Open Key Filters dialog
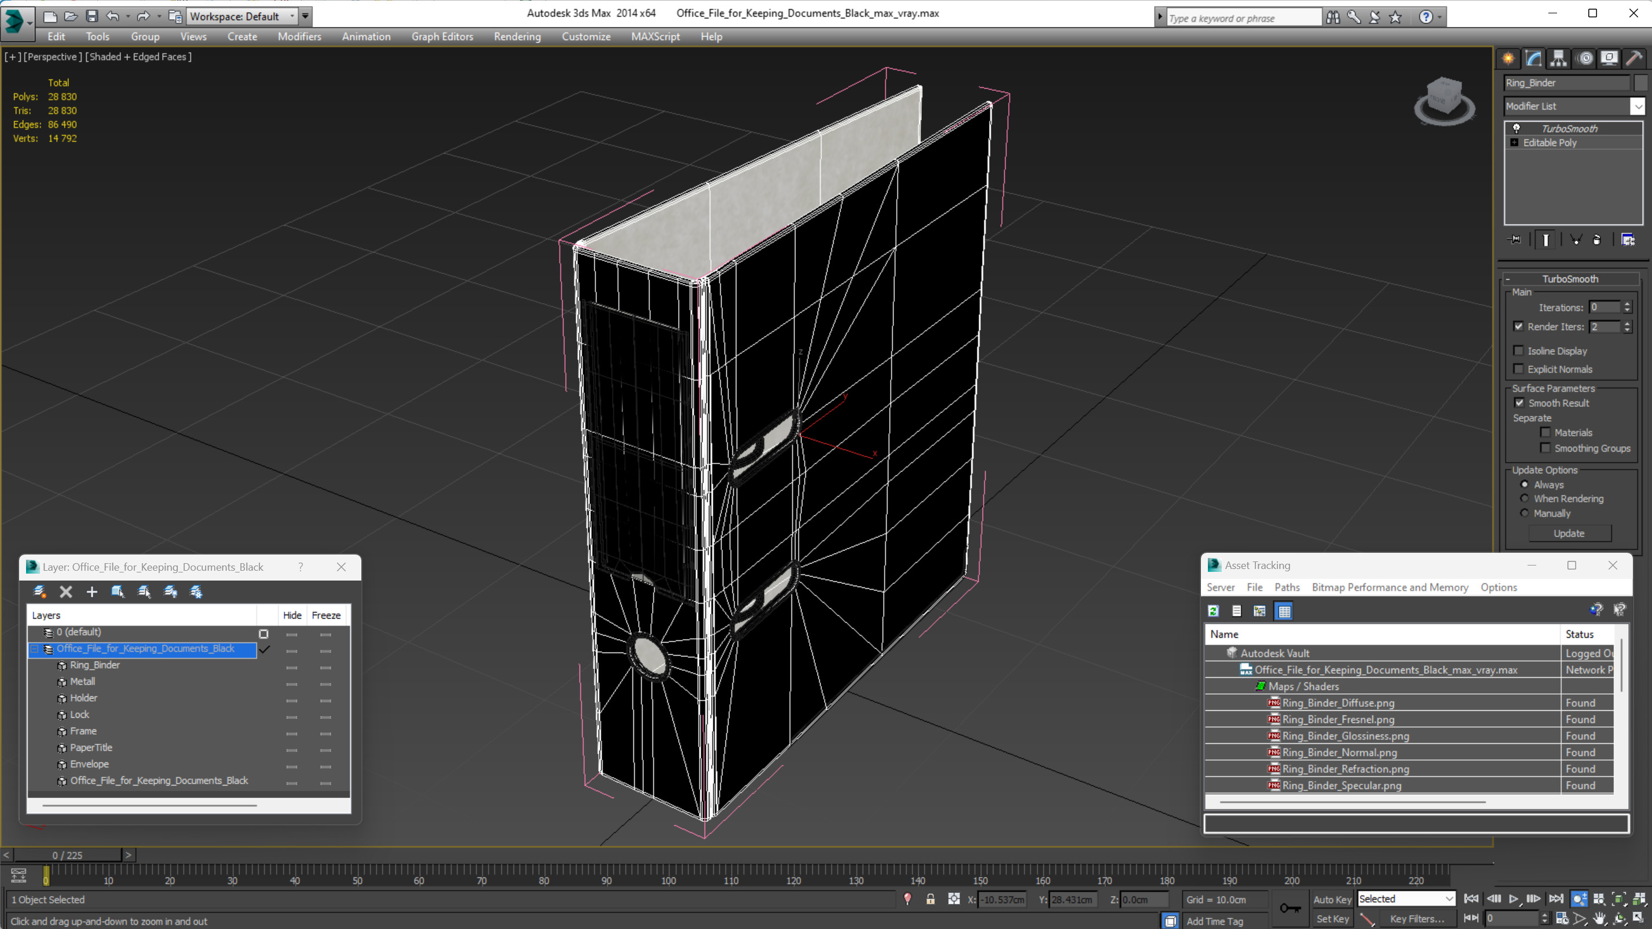Viewport: 1652px width, 929px height. click(x=1417, y=919)
